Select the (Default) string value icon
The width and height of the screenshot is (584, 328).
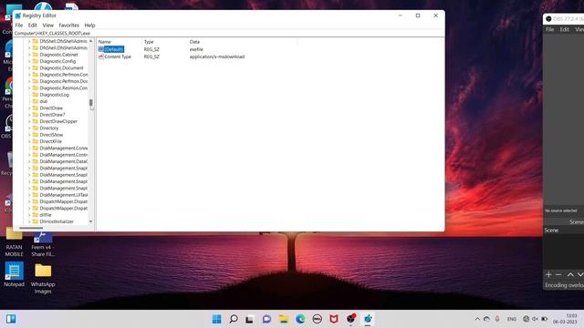click(x=101, y=49)
